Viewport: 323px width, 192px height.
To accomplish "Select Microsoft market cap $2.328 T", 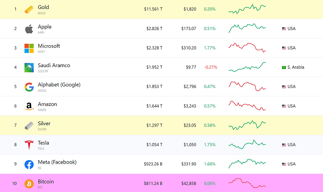I will (x=154, y=48).
